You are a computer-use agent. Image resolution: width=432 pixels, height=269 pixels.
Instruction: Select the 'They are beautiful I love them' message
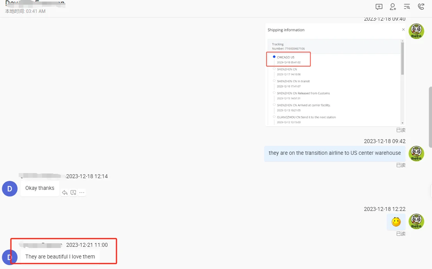pos(60,257)
